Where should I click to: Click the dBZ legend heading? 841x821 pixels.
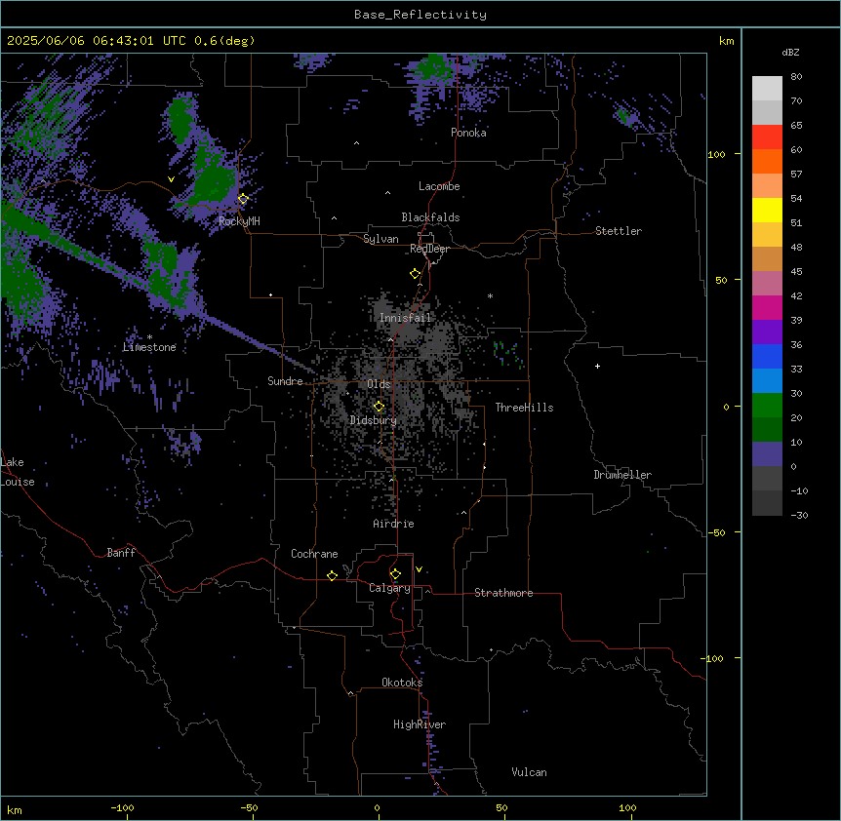click(x=790, y=52)
